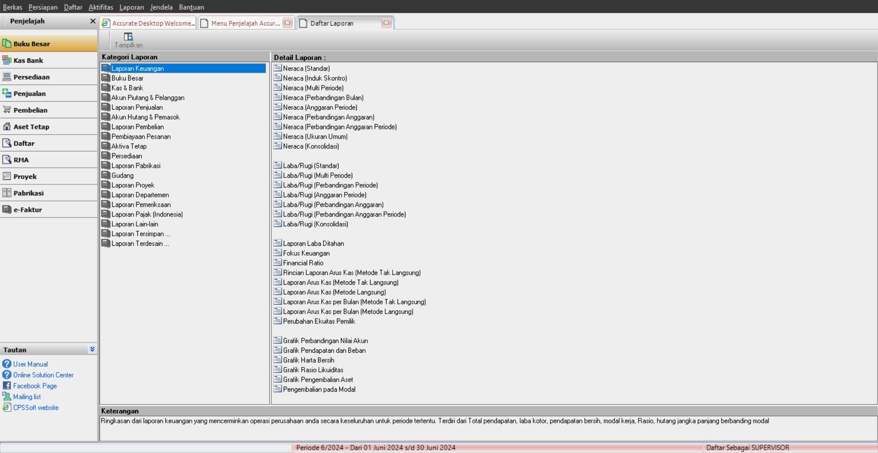Open the Laporan menu
Viewport: 878px width, 453px height.
coord(131,7)
